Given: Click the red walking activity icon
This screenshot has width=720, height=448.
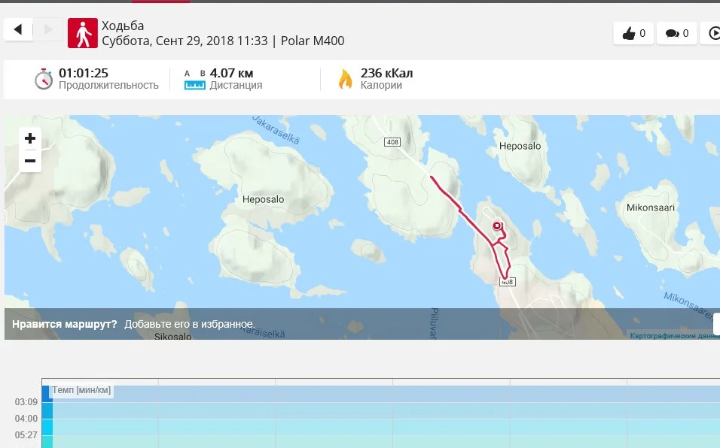Looking at the screenshot, I should pos(83,33).
